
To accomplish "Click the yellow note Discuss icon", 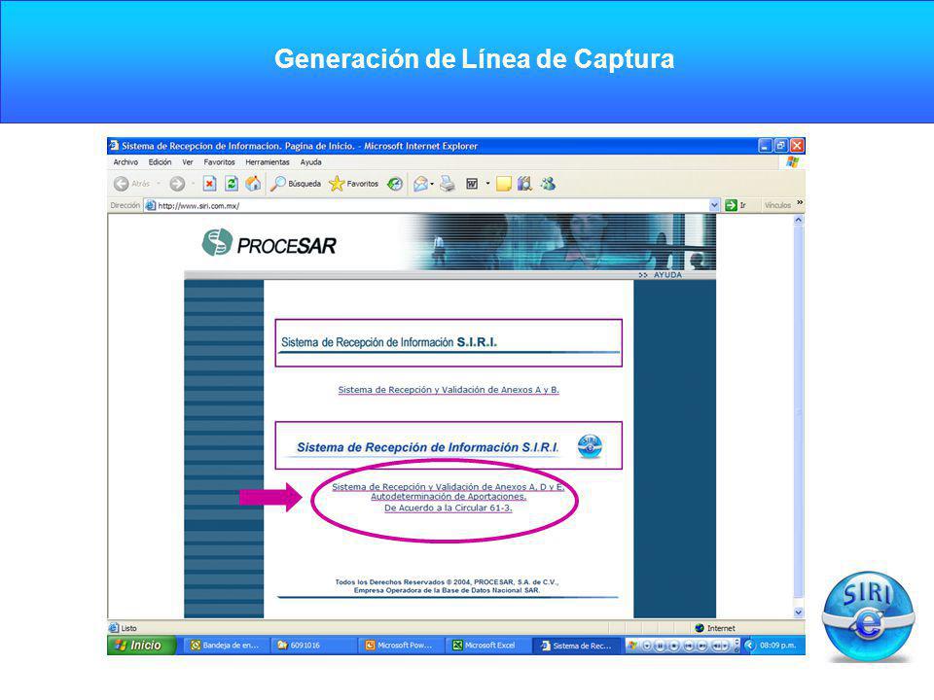I will [504, 184].
